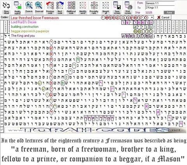Toggle the Show nikud tool
Image resolution: width=187 pixels, height=165 pixels.
tap(6, 7)
